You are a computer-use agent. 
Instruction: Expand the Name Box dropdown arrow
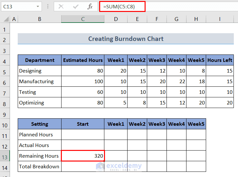click(38, 6)
